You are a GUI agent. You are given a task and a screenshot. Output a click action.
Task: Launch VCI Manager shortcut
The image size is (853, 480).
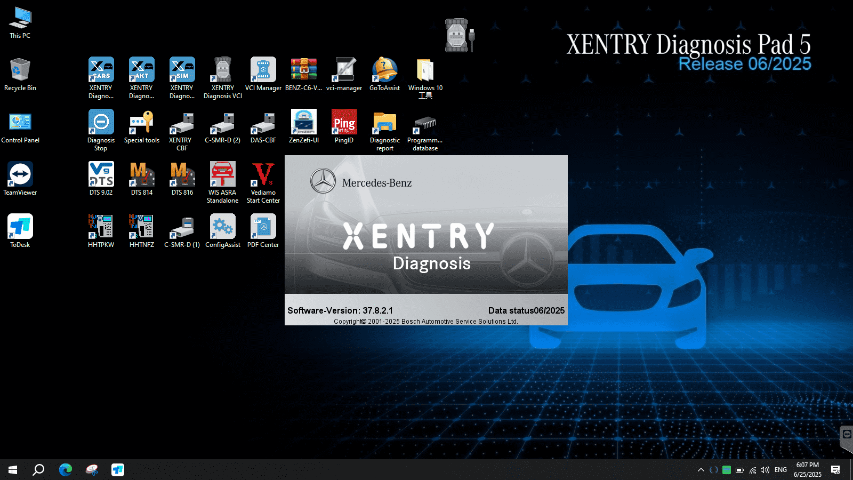tap(263, 75)
